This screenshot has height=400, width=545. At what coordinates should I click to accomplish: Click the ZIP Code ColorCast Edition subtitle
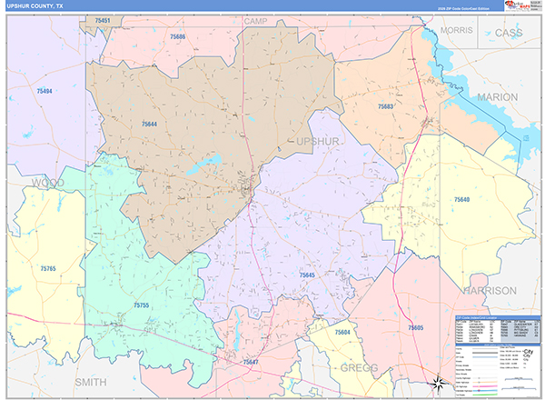click(463, 9)
